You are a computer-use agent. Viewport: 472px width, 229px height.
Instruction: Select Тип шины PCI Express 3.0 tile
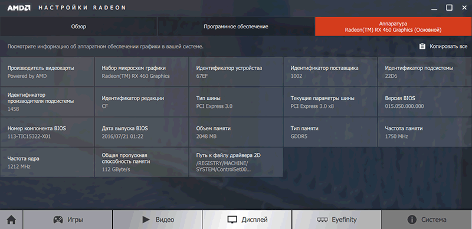pyautogui.click(x=235, y=102)
